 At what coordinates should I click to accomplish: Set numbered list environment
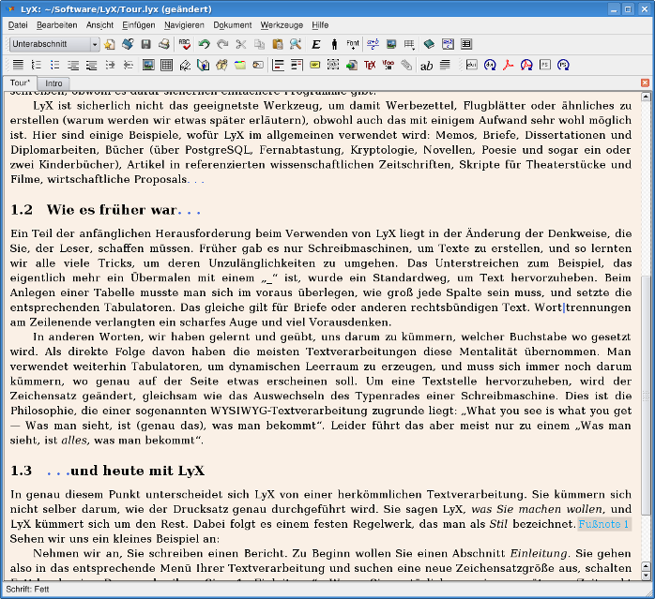(x=37, y=65)
